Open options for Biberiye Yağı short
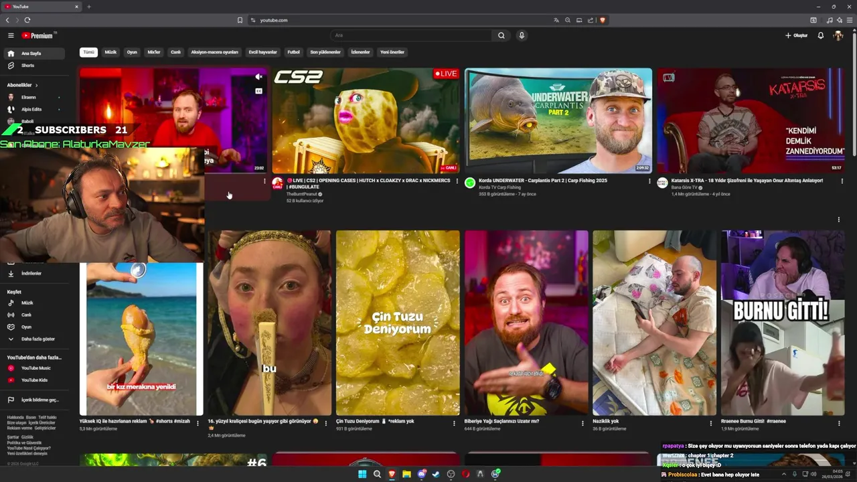Viewport: 857px width, 482px height. 583,423
